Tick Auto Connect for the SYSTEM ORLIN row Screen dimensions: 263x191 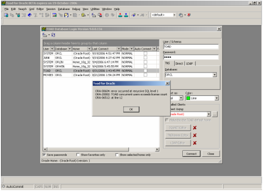tap(145, 62)
